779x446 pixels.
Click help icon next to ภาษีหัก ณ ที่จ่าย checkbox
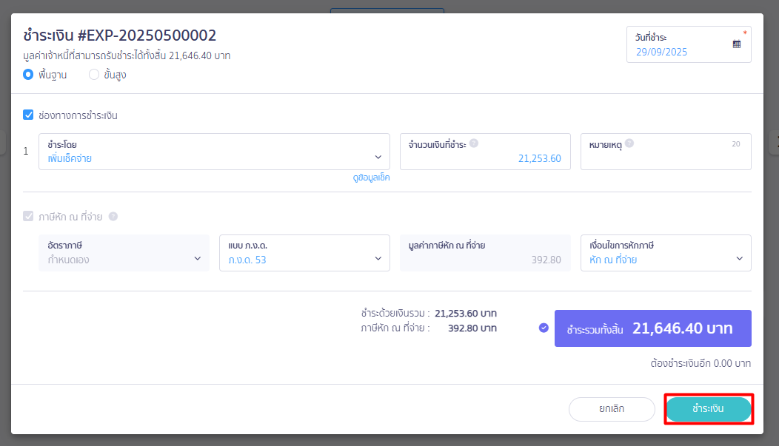pos(113,217)
